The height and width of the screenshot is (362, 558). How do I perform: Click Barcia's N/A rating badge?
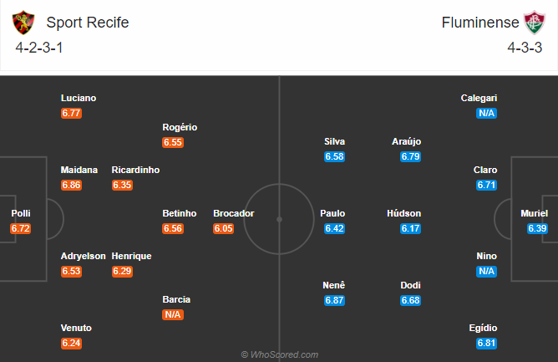click(x=173, y=314)
